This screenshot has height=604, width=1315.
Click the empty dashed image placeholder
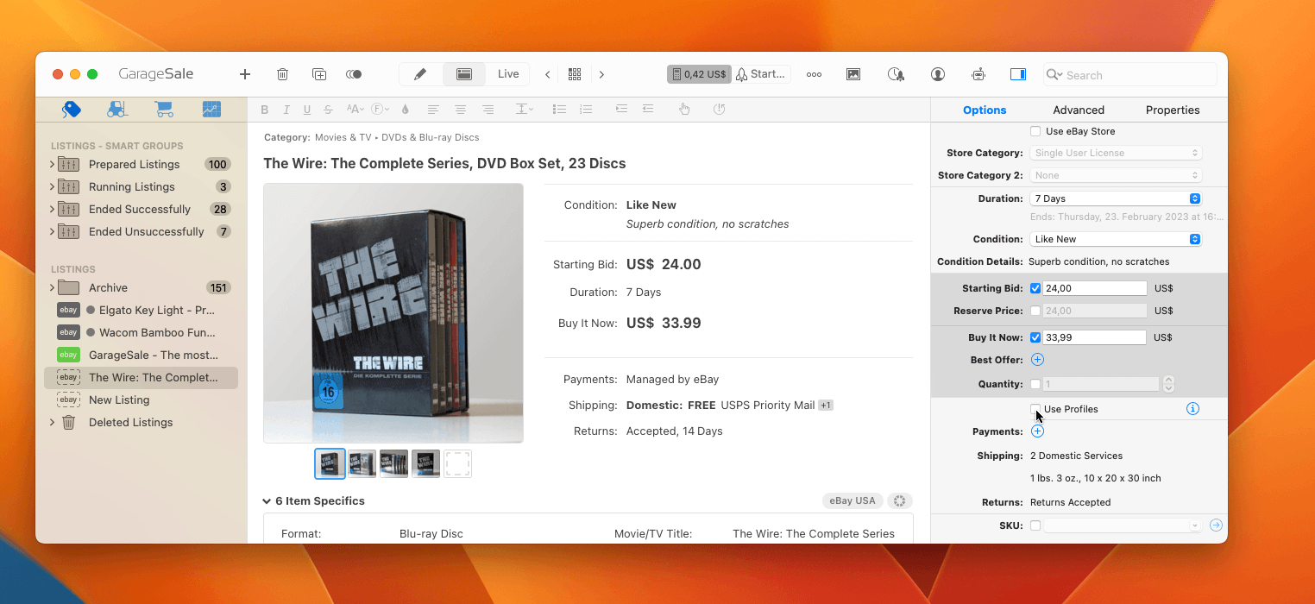(x=457, y=463)
